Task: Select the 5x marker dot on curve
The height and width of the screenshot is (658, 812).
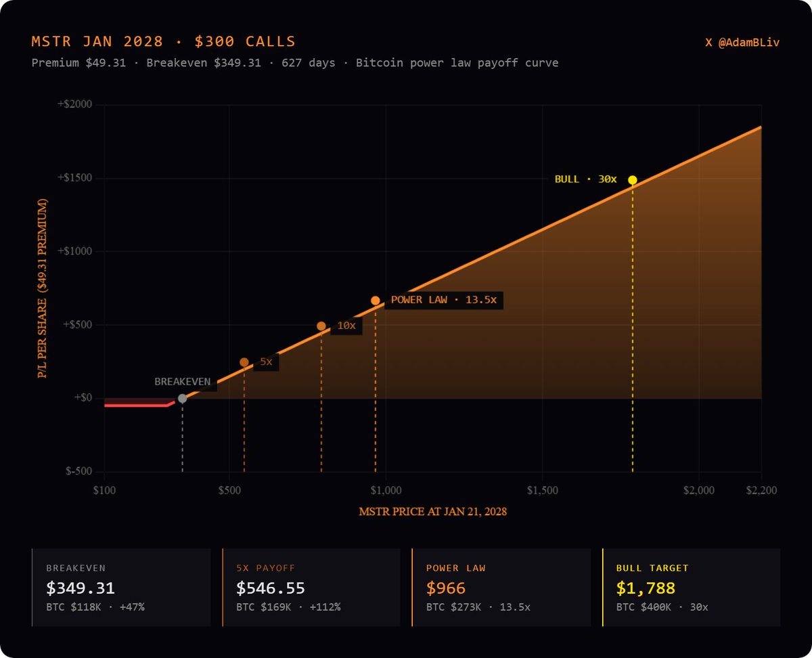Action: pyautogui.click(x=244, y=362)
